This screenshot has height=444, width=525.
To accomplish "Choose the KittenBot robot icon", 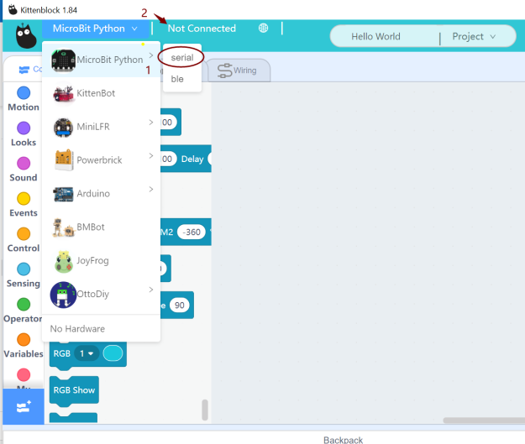I will tap(64, 93).
